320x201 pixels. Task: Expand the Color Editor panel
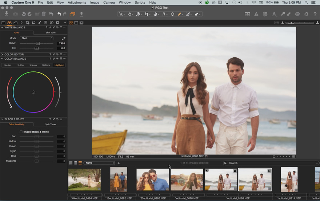2,54
